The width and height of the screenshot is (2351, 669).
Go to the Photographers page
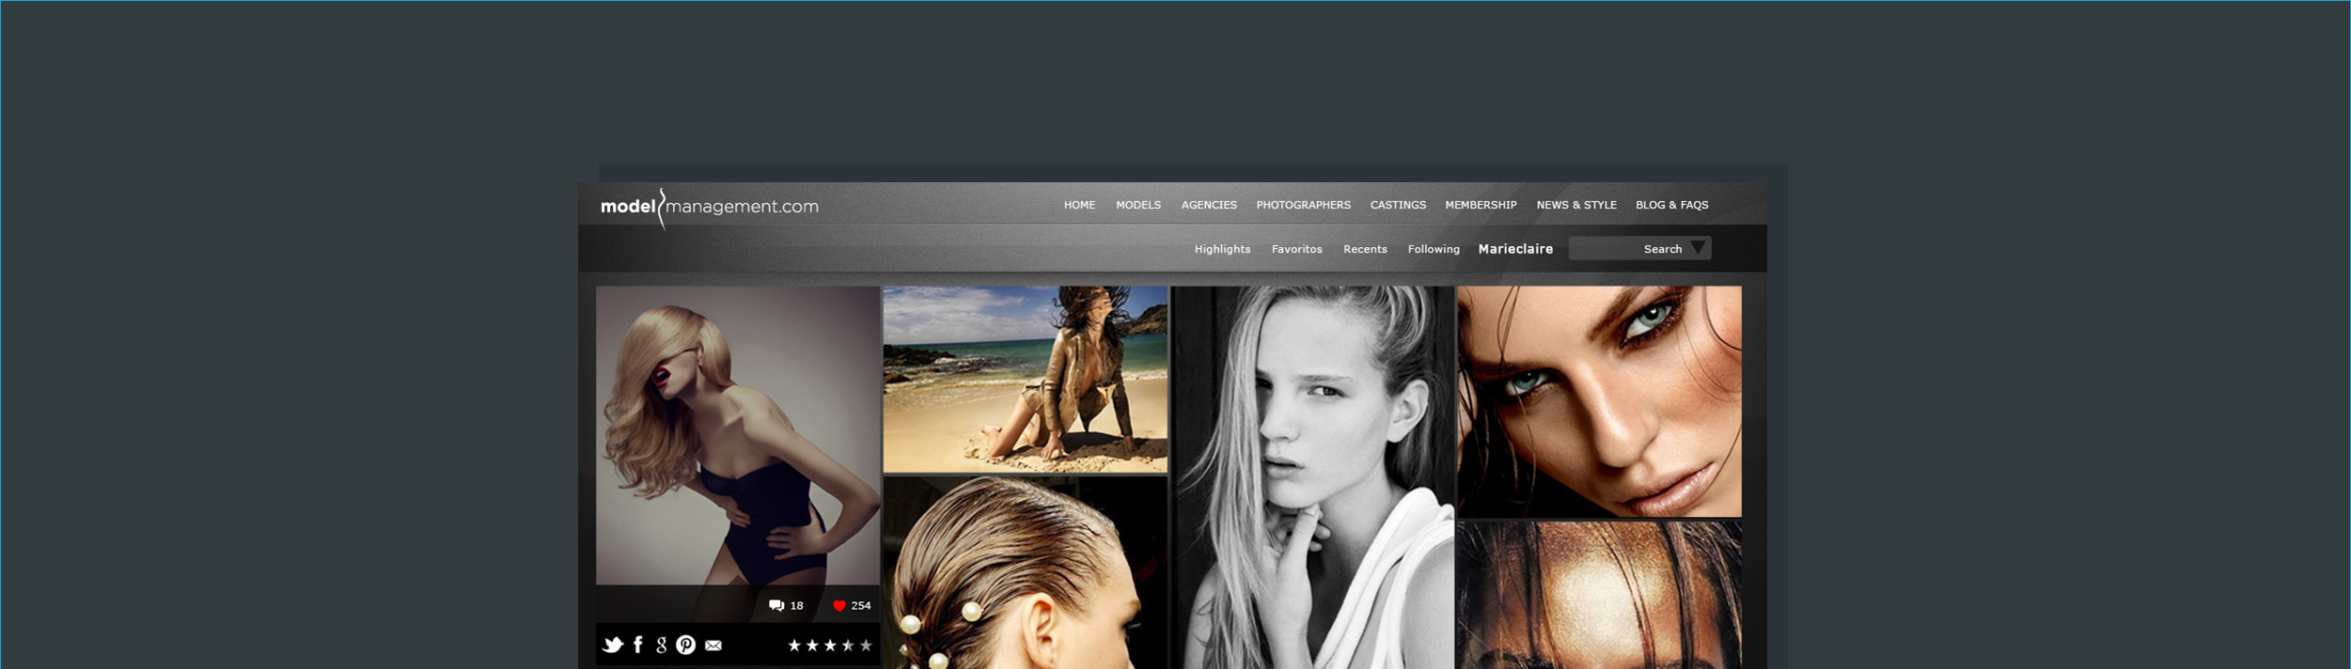1303,205
